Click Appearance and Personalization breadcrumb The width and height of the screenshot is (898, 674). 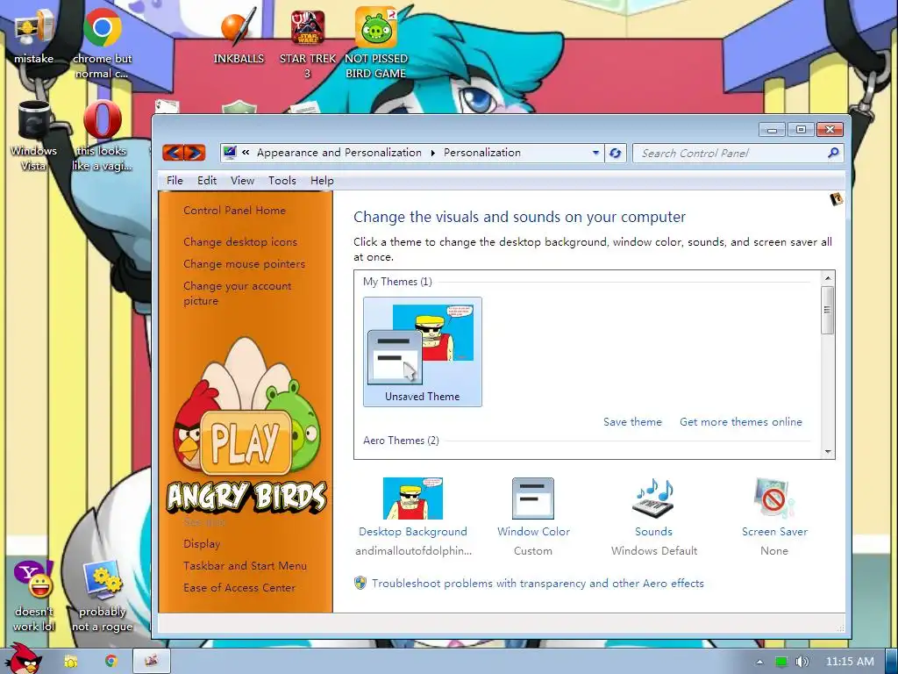pyautogui.click(x=339, y=153)
